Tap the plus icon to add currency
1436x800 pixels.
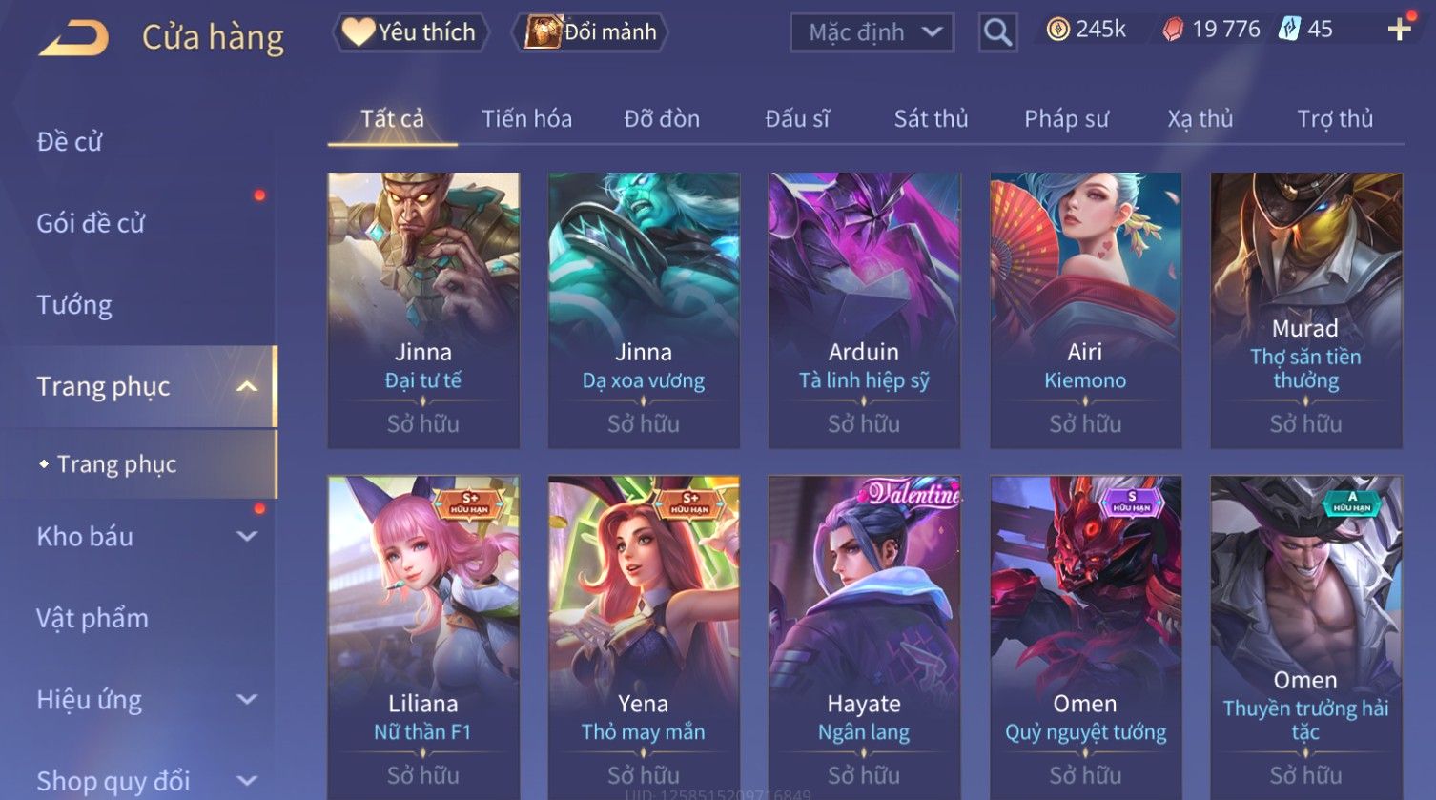tap(1399, 30)
